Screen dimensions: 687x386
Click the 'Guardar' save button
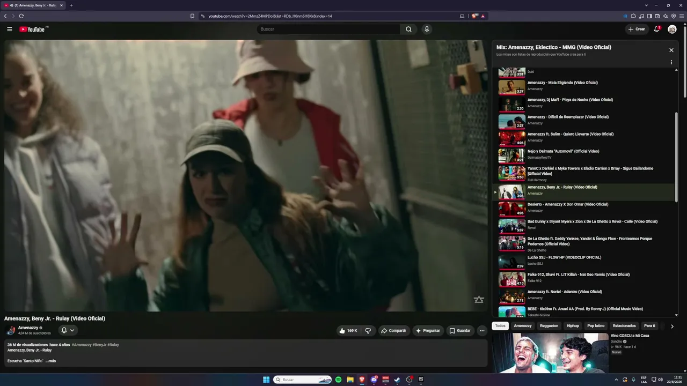coord(460,331)
